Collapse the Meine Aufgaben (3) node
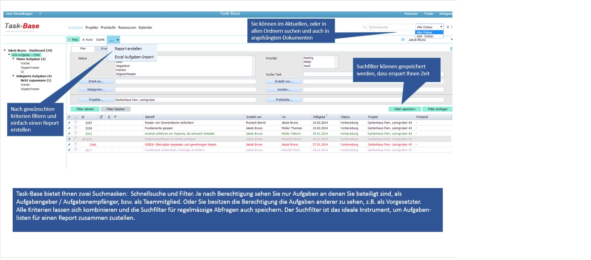The height and width of the screenshot is (260, 591). 13,59
